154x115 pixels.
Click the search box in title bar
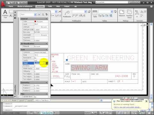(112, 2)
